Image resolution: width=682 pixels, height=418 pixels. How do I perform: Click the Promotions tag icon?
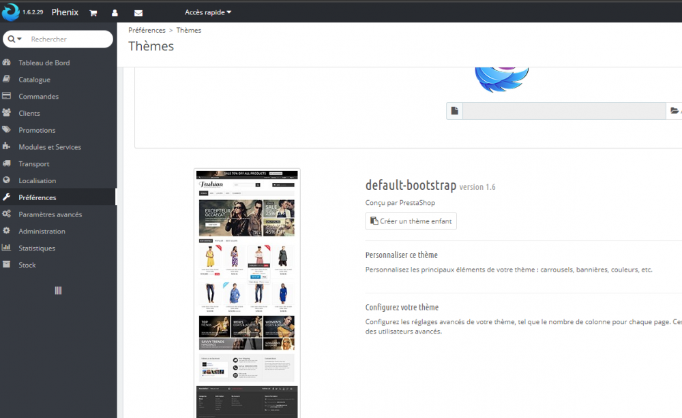pyautogui.click(x=6, y=129)
